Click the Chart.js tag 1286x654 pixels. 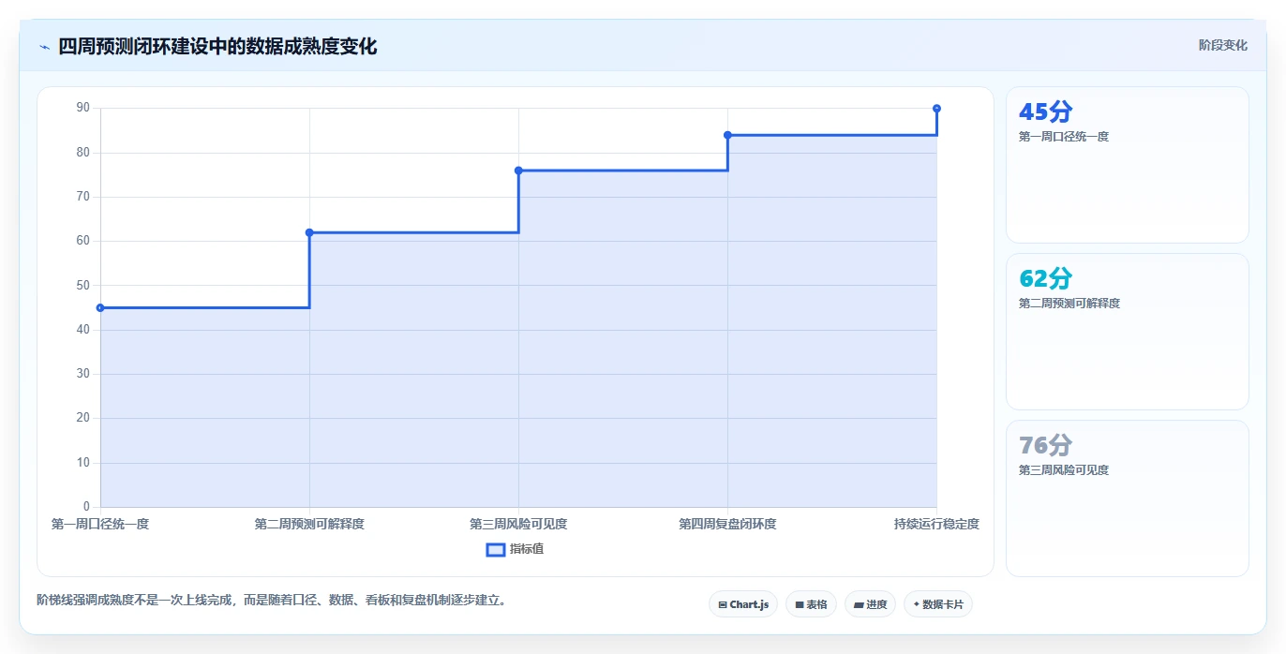pos(742,604)
